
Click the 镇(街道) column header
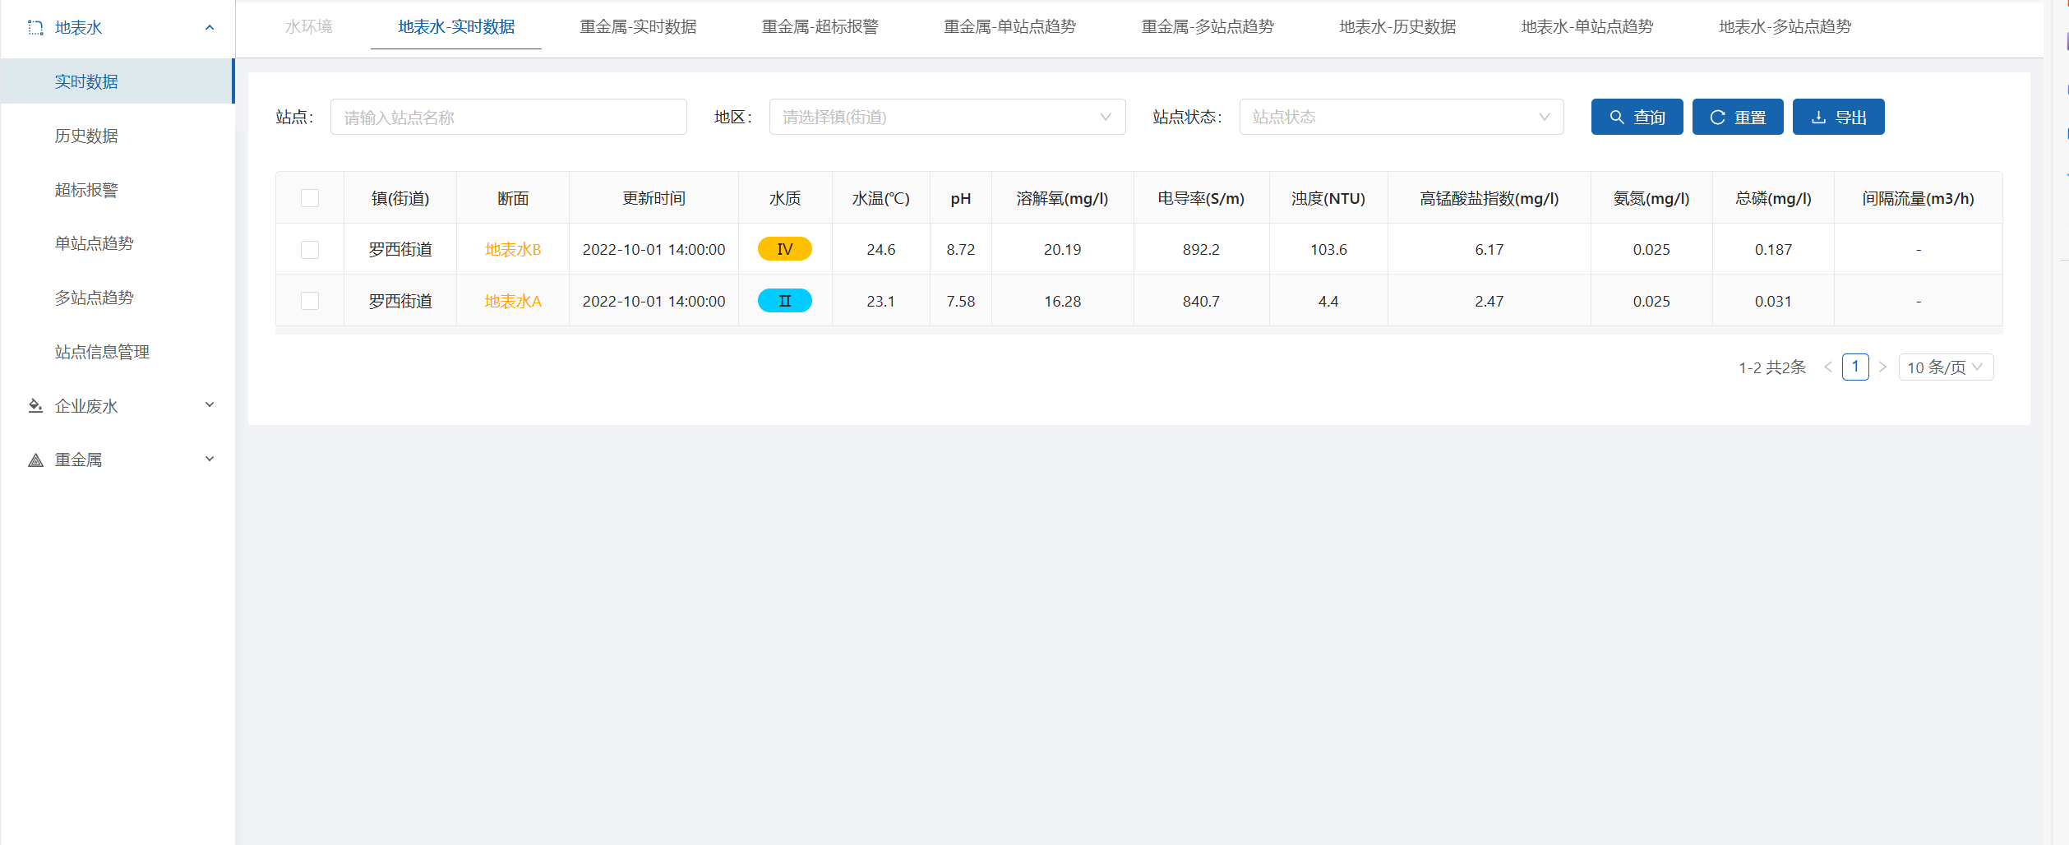pos(400,198)
